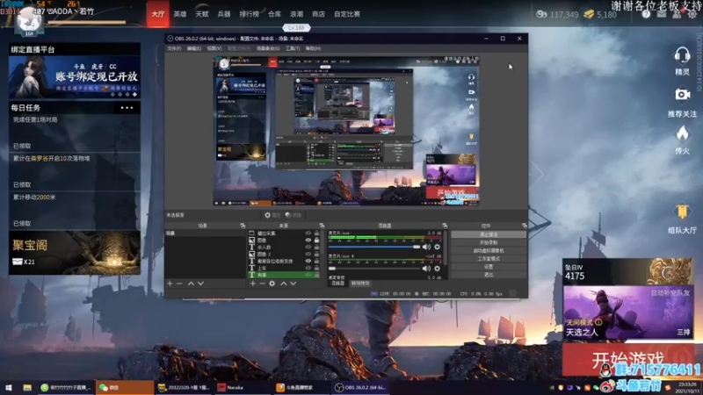Toggle lock on 杀人数 source
Viewport: 703px width, 395px height.
(x=316, y=247)
